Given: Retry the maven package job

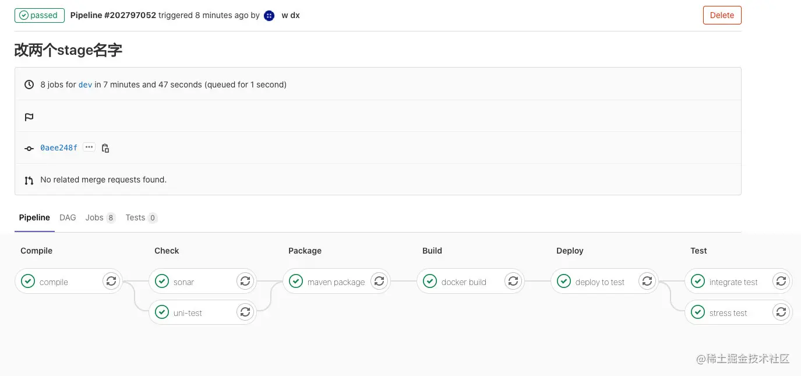Looking at the screenshot, I should [379, 281].
